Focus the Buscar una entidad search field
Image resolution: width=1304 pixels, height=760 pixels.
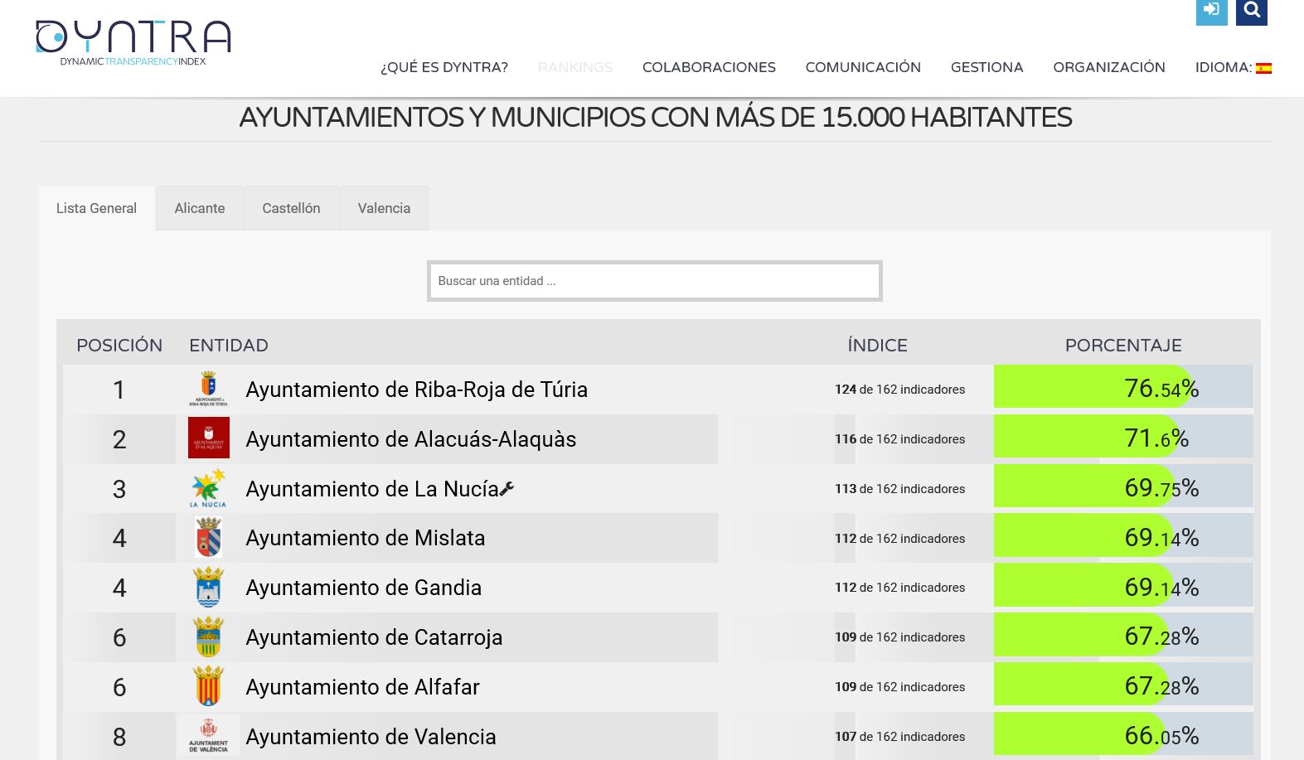tap(654, 281)
